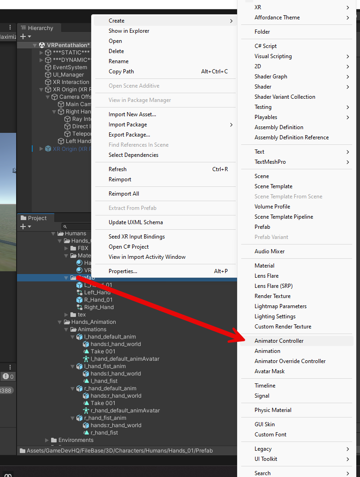This screenshot has width=360, height=477.
Task: Click the prefab variant icon of Left_Hand
Action: (80, 292)
